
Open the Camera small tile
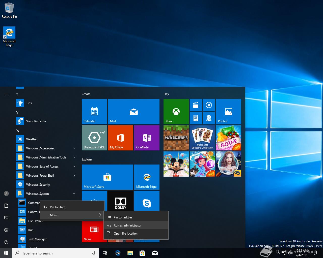click(x=209, y=118)
